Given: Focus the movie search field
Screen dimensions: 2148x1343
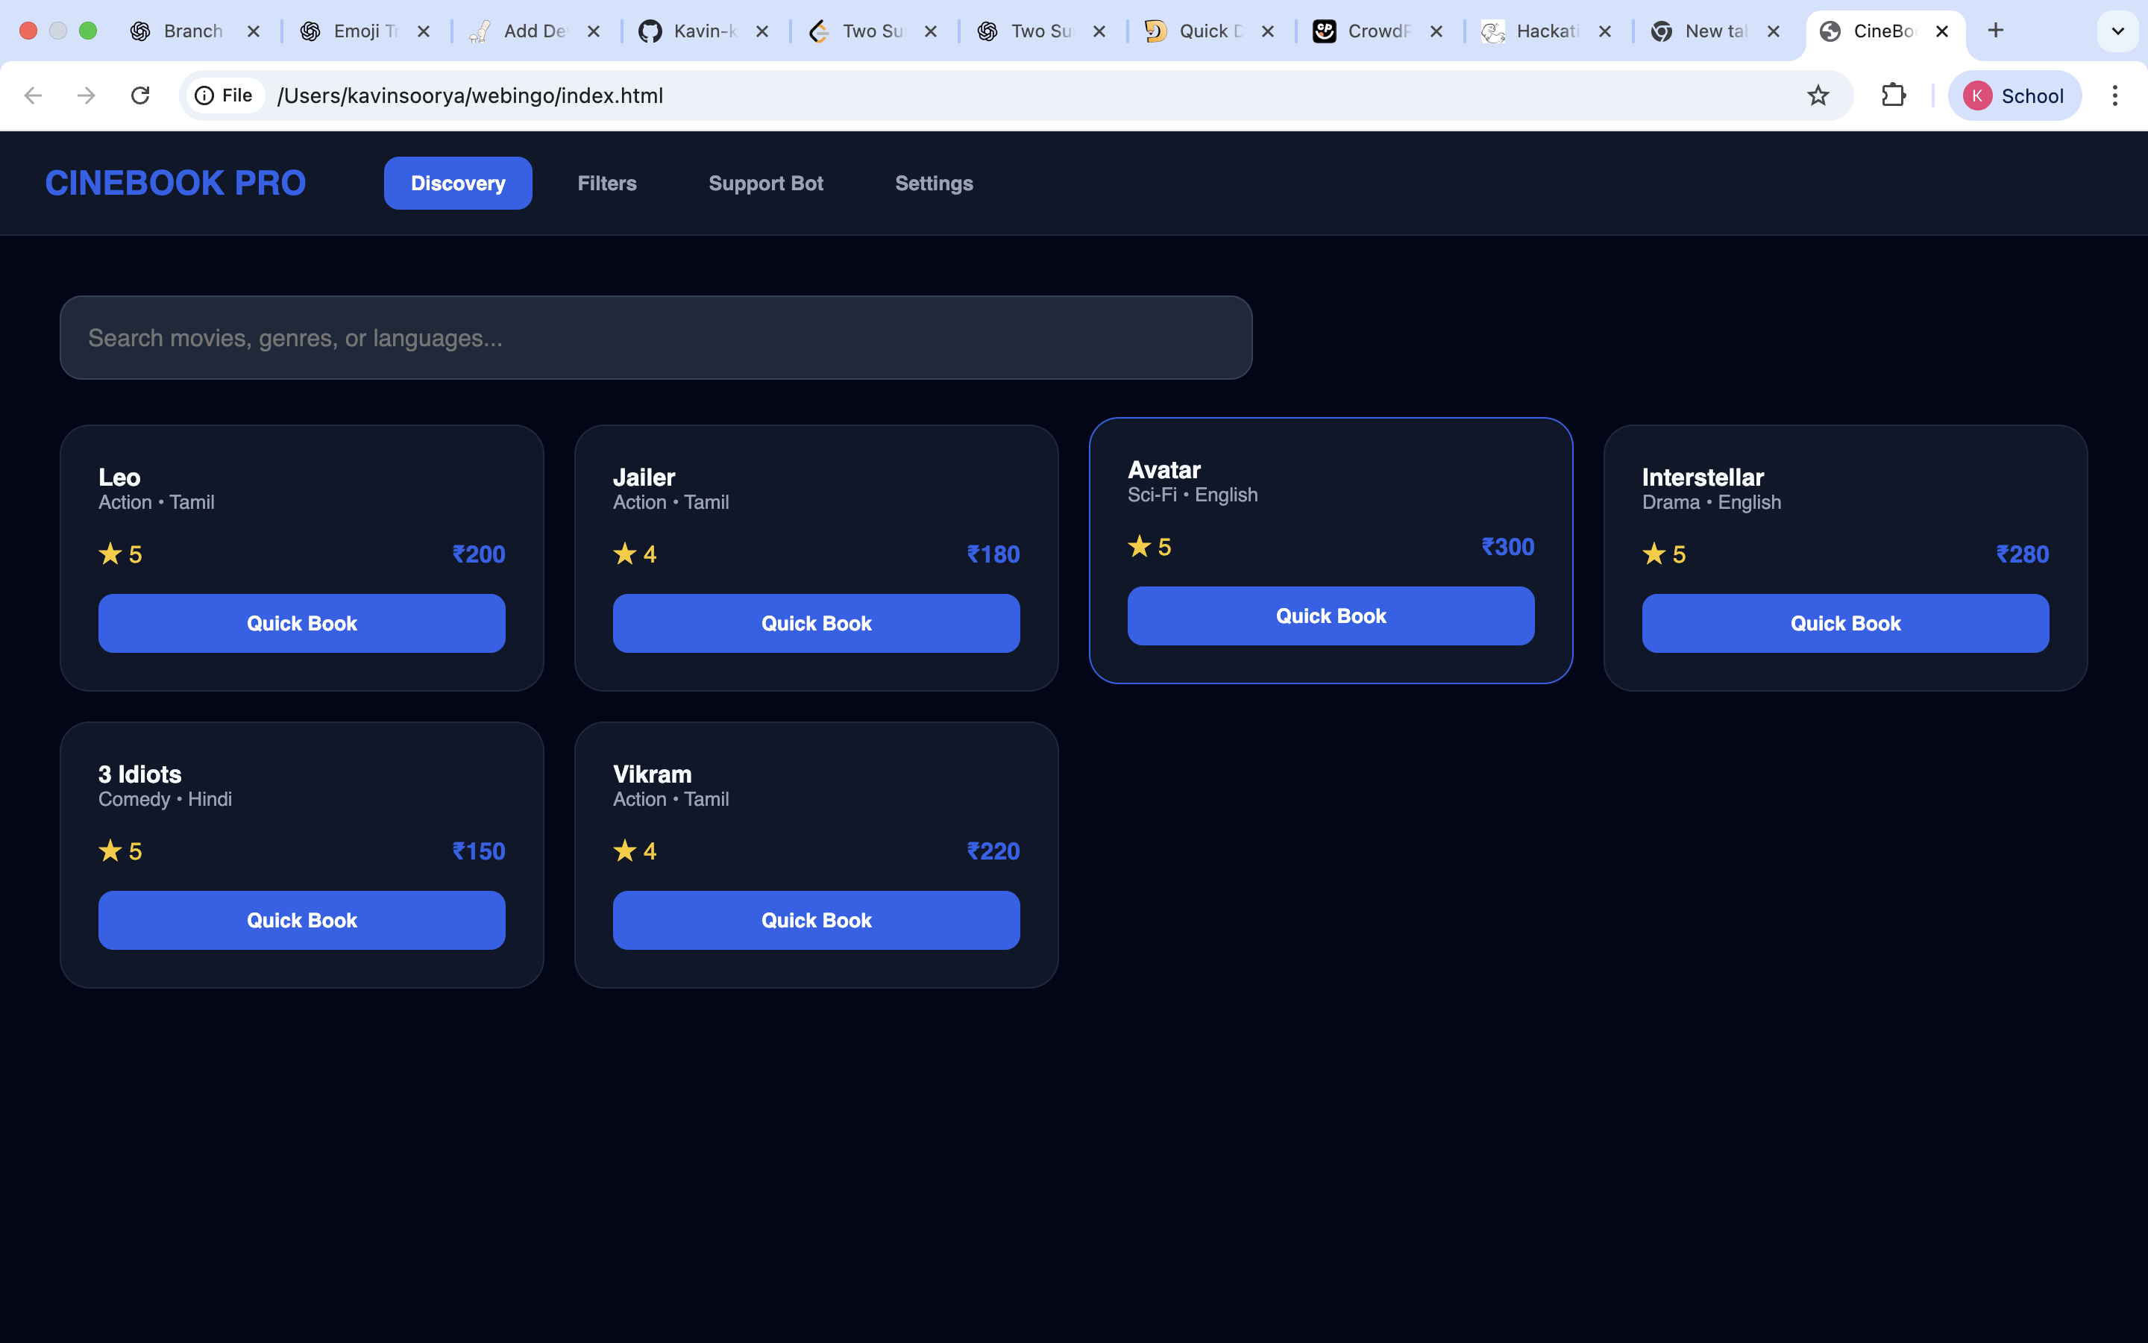Looking at the screenshot, I should coord(656,337).
